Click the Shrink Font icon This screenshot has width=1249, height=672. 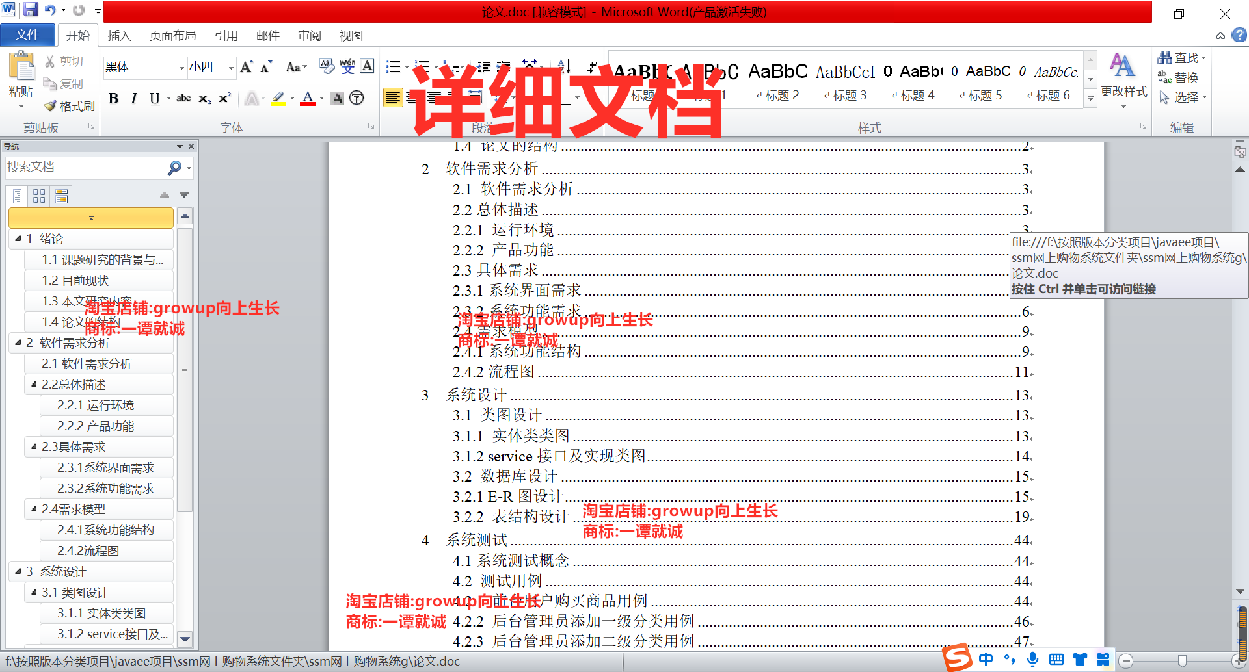click(265, 67)
